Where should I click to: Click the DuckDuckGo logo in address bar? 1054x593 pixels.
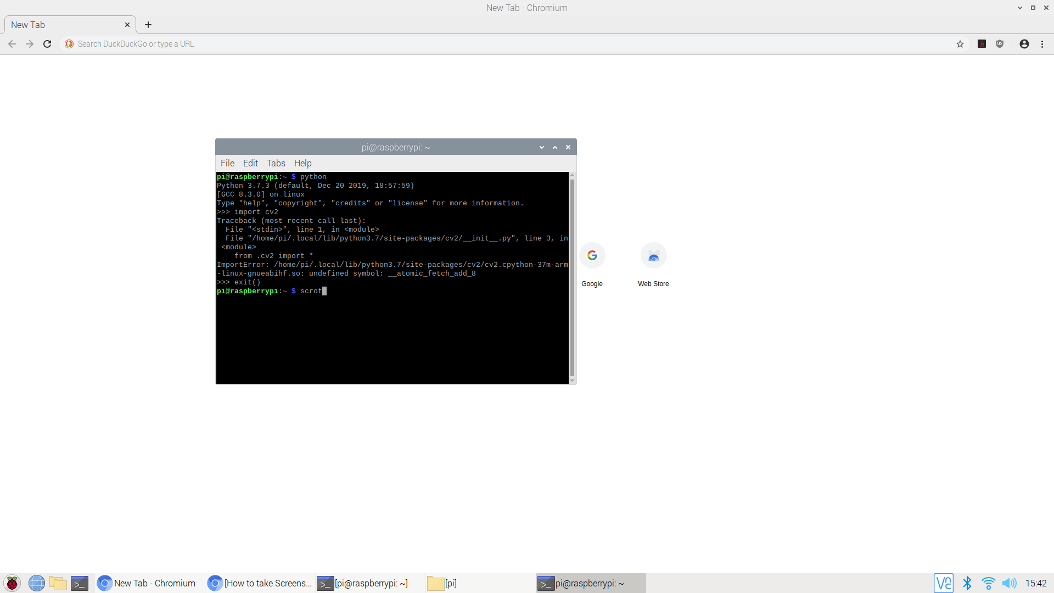tap(69, 44)
